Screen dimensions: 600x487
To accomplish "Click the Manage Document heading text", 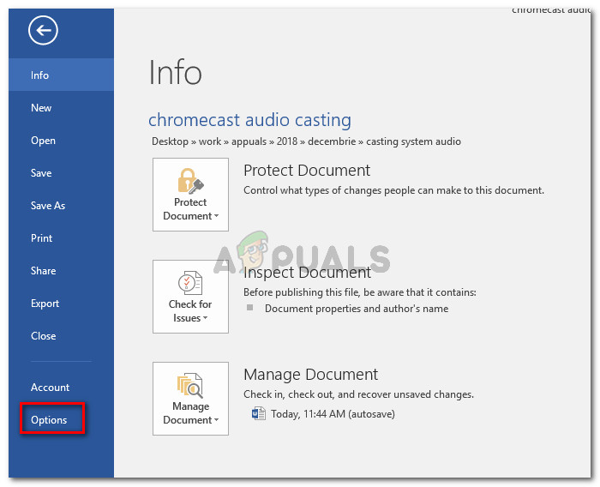I will 310,375.
